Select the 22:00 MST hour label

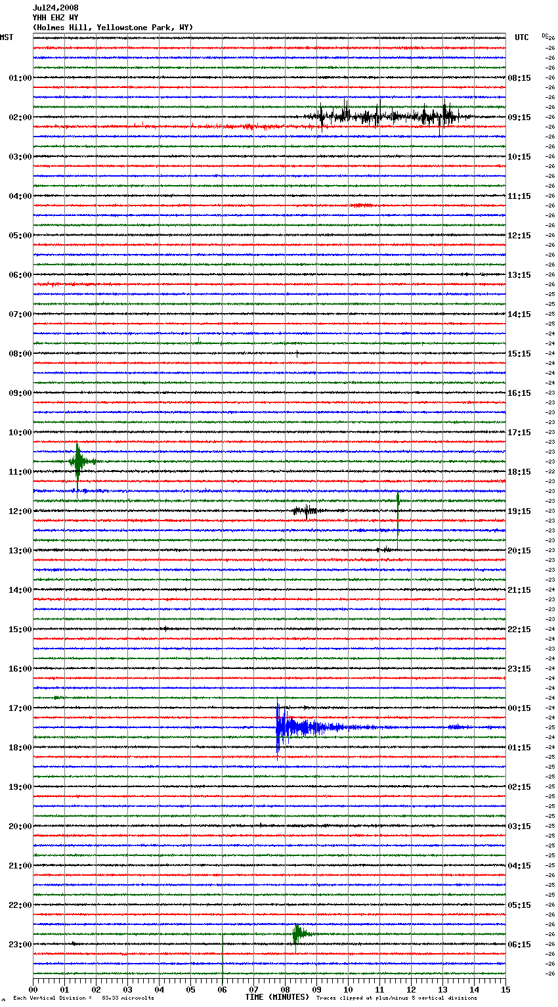click(x=20, y=905)
